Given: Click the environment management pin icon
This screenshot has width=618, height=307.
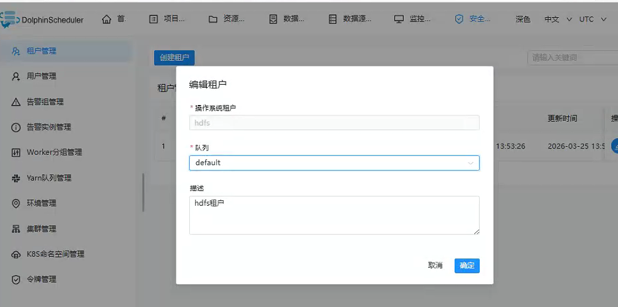Looking at the screenshot, I should [x=16, y=203].
